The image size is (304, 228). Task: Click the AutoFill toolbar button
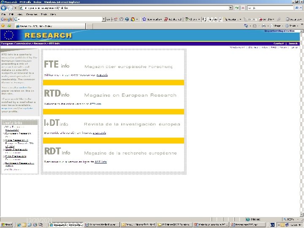pyautogui.click(x=250, y=19)
